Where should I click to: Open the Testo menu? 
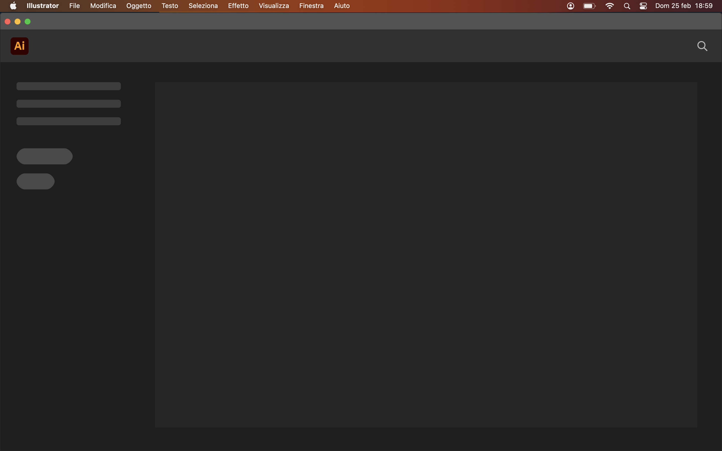[x=170, y=6]
